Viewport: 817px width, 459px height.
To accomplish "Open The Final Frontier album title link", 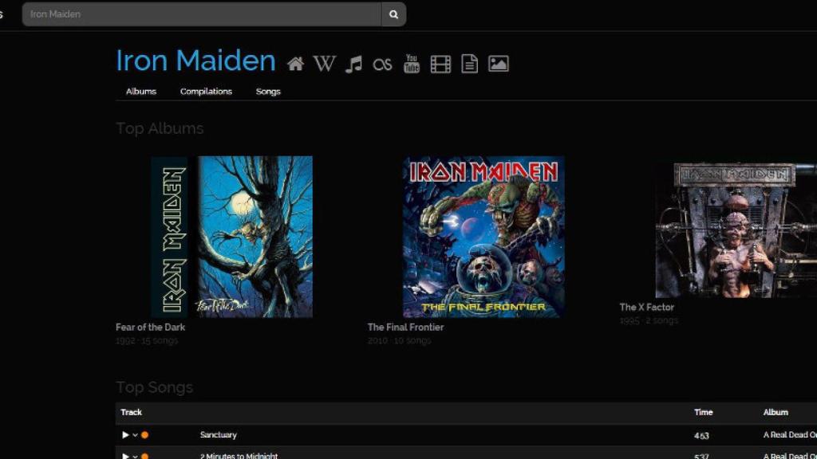I will coord(405,328).
